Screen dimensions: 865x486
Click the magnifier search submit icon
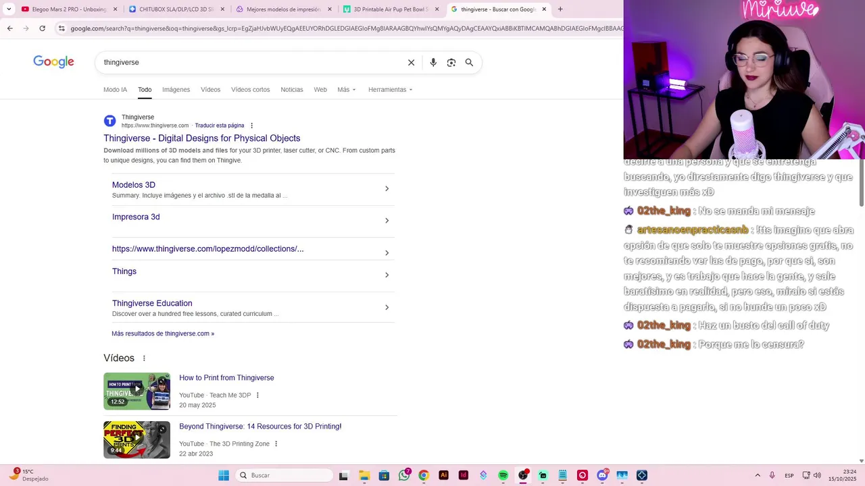click(469, 62)
